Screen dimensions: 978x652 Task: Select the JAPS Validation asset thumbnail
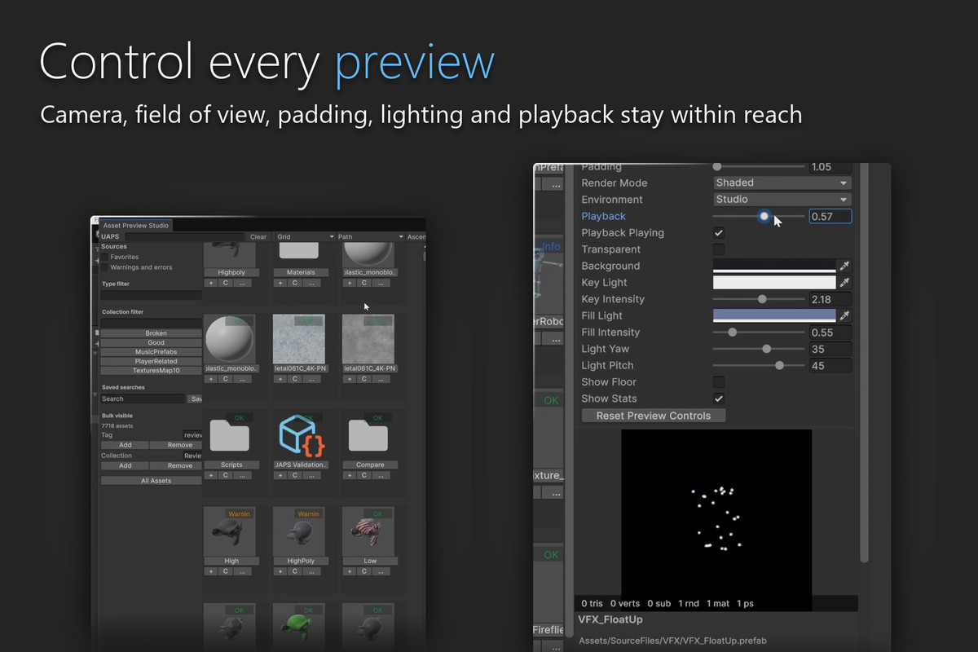click(x=302, y=434)
